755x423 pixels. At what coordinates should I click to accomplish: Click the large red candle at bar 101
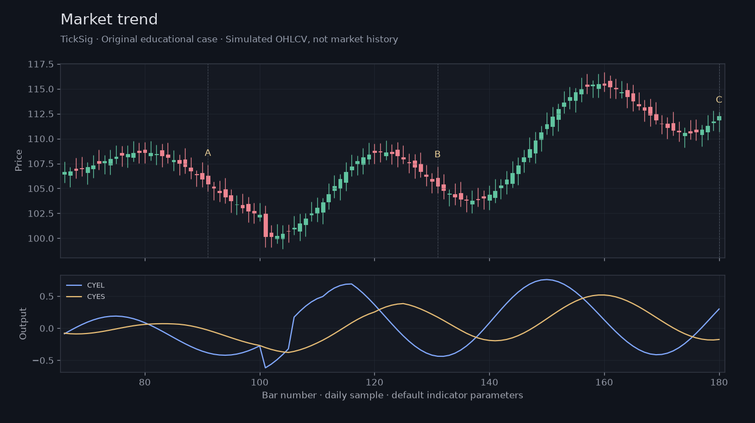[266, 225]
